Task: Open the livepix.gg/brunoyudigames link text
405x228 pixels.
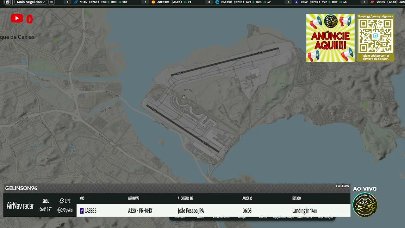Action: [x=376, y=16]
